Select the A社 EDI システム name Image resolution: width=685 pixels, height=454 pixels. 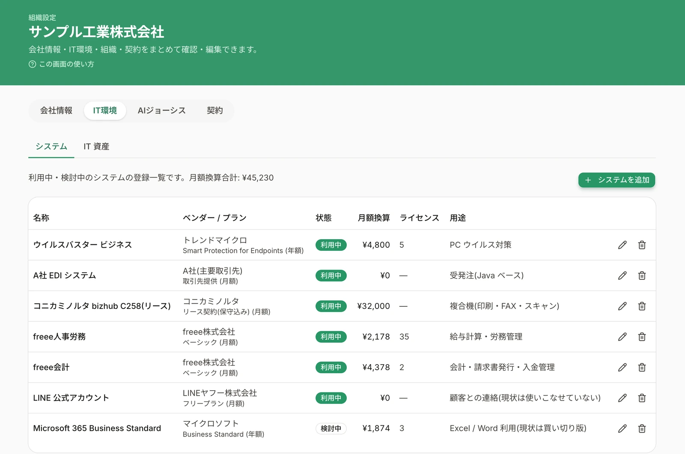65,276
